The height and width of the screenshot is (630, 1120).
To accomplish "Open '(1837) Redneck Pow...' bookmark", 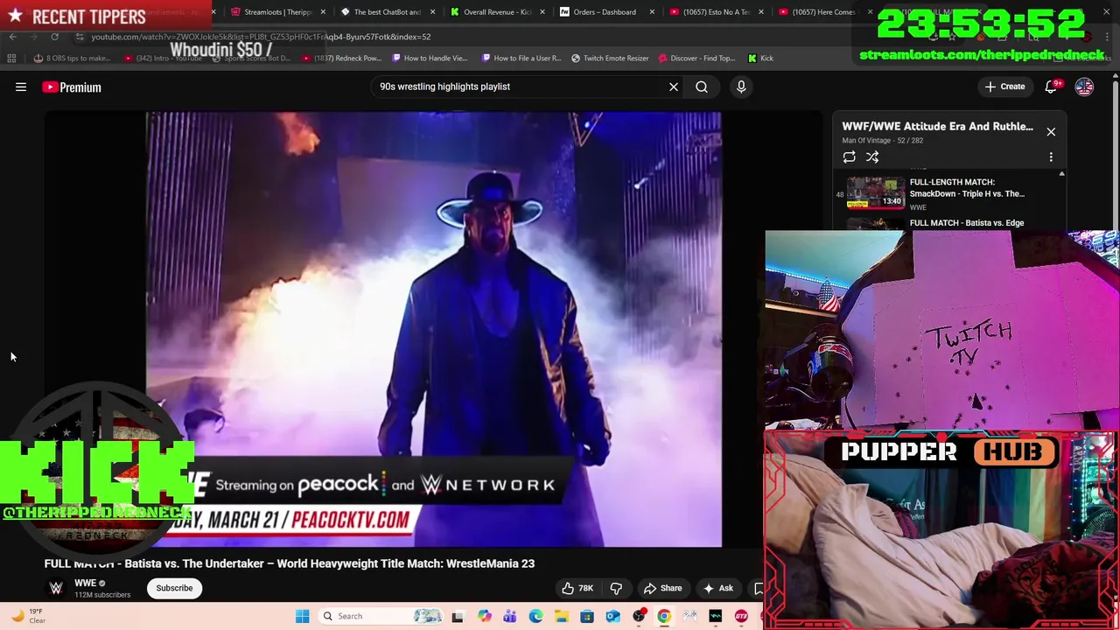I will pyautogui.click(x=343, y=59).
